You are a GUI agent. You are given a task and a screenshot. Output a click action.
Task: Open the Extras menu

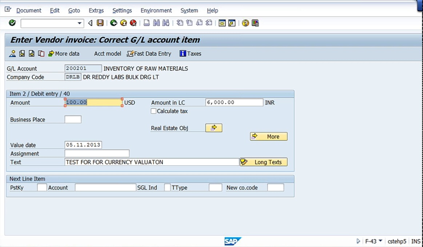(96, 11)
